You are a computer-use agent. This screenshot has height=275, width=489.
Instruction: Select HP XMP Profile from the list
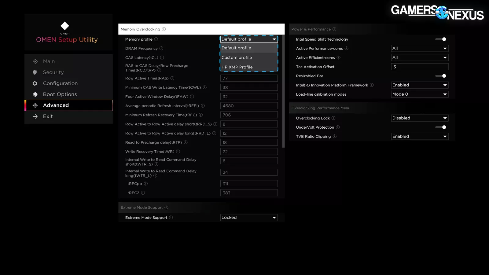click(x=237, y=67)
